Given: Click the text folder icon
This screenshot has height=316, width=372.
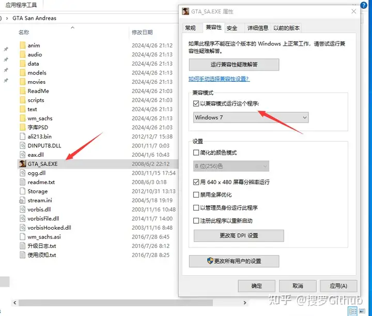Looking at the screenshot, I should 23,109.
